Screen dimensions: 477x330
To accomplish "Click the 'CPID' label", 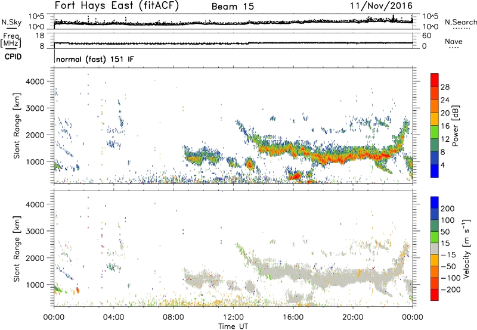I will [13, 57].
